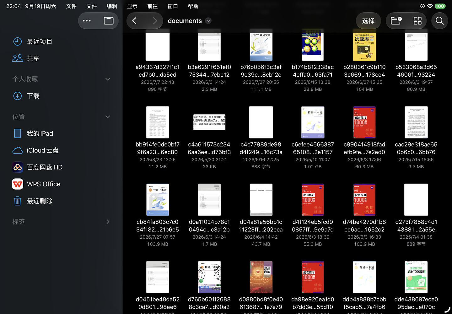Open the documents folder title dropdown

(x=208, y=21)
